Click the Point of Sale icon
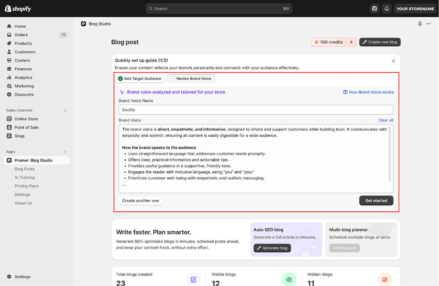Image resolution: width=439 pixels, height=286 pixels. (9, 128)
